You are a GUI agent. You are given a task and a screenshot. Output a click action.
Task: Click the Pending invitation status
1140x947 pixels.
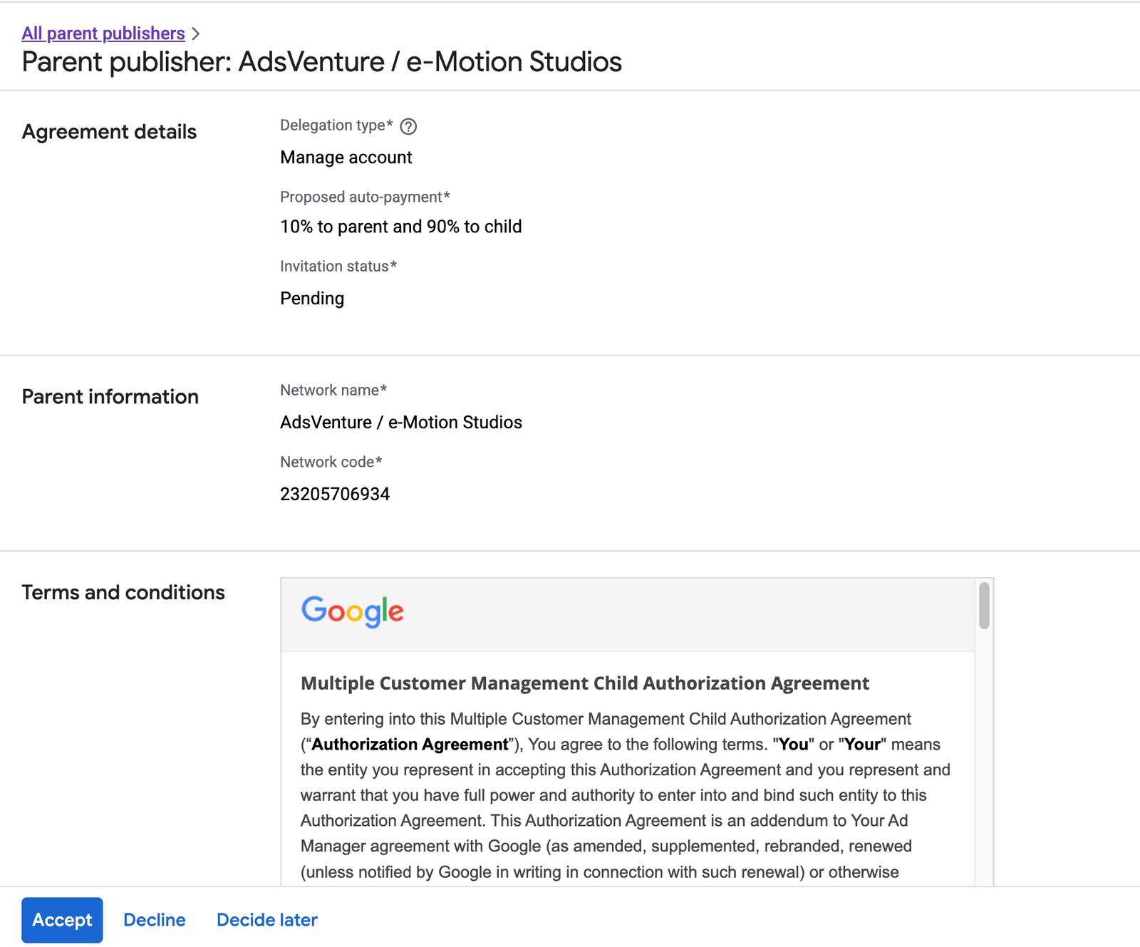click(x=312, y=299)
